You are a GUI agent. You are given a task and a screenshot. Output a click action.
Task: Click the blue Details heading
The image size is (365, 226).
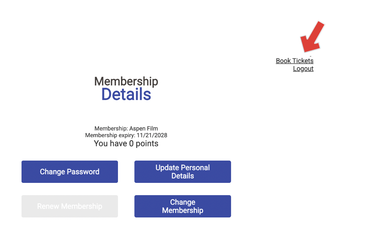tap(126, 94)
